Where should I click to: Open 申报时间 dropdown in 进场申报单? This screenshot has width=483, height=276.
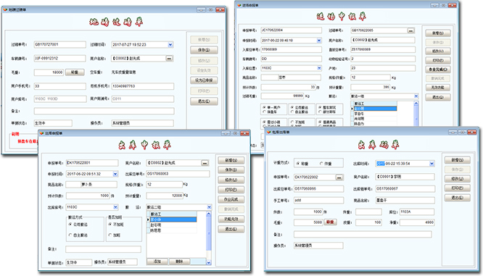(319, 40)
